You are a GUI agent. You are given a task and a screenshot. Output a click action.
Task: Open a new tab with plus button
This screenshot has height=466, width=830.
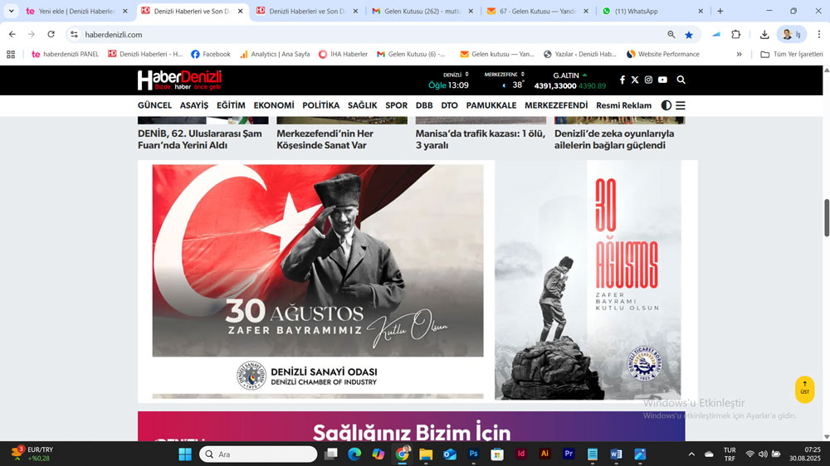[x=720, y=11]
